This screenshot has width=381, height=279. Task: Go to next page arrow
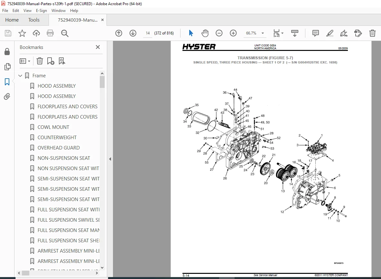tap(133, 33)
